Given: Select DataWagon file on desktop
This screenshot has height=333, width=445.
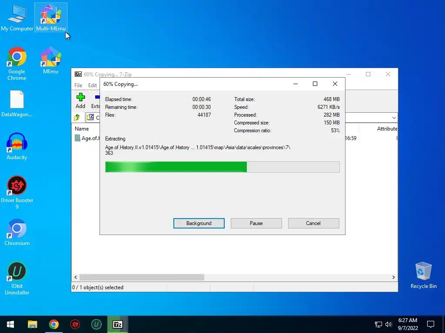Looking at the screenshot, I should (x=17, y=103).
